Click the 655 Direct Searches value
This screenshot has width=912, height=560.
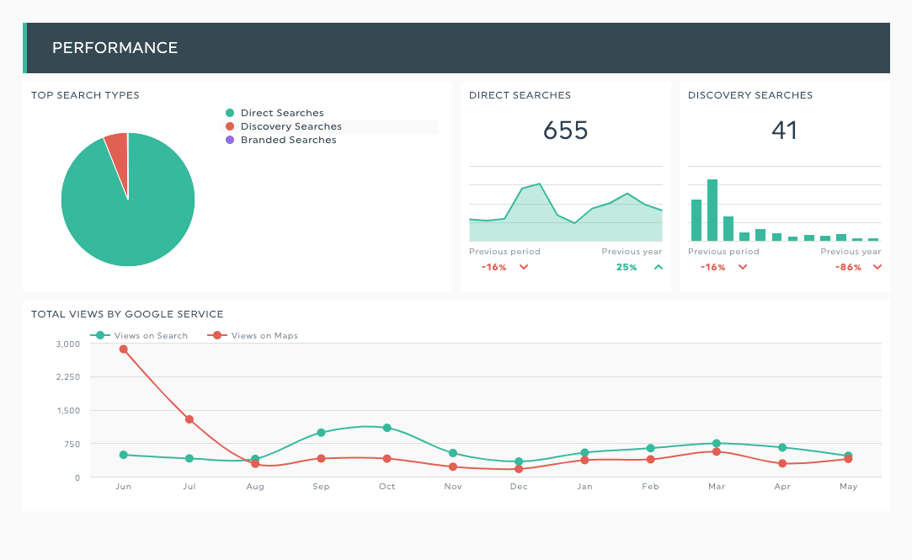[565, 131]
